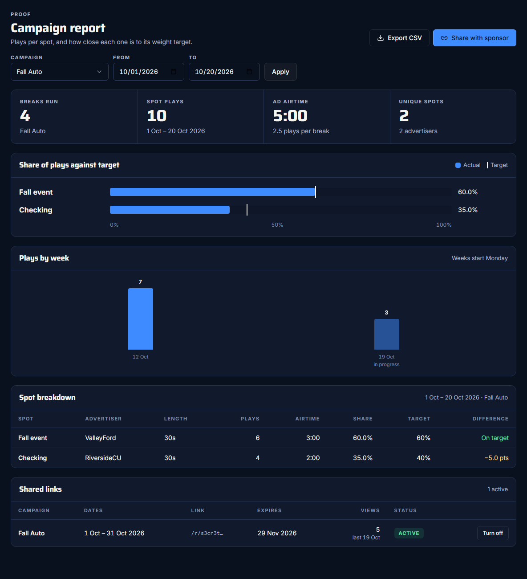Turn off the Fall Auto shared link
Image resolution: width=527 pixels, height=579 pixels.
pyautogui.click(x=493, y=533)
